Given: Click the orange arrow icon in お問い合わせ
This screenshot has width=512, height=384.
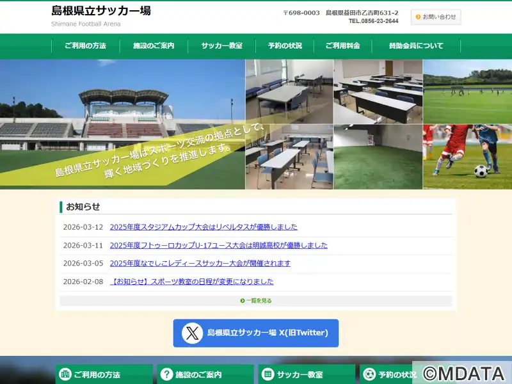Looking at the screenshot, I should point(418,17).
